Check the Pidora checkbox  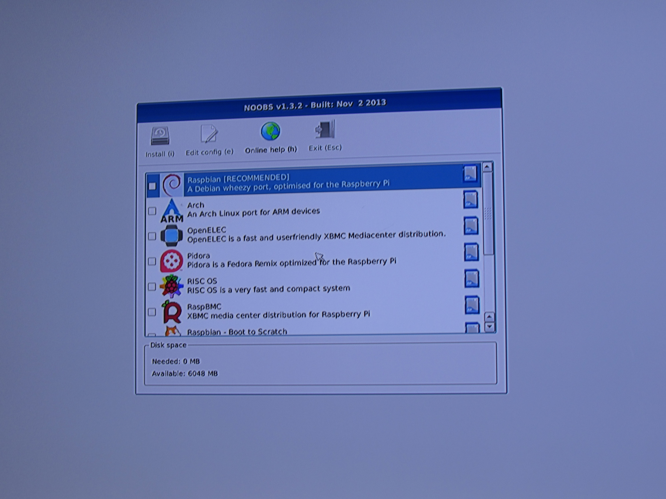(152, 261)
